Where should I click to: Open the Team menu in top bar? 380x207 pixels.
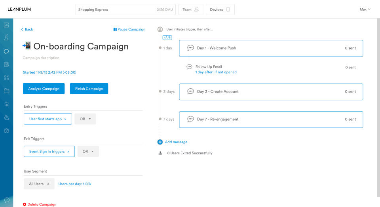tap(191, 9)
